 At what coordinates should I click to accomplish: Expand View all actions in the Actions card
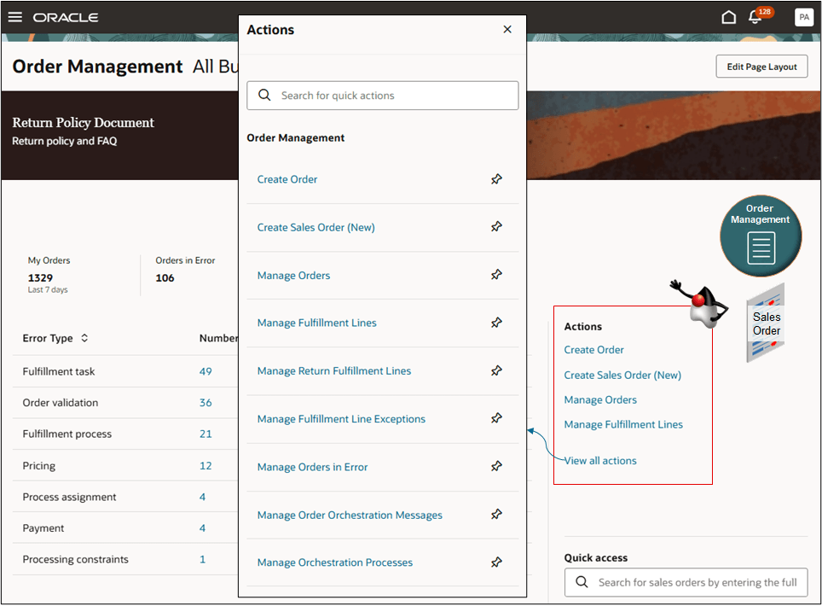coord(599,460)
